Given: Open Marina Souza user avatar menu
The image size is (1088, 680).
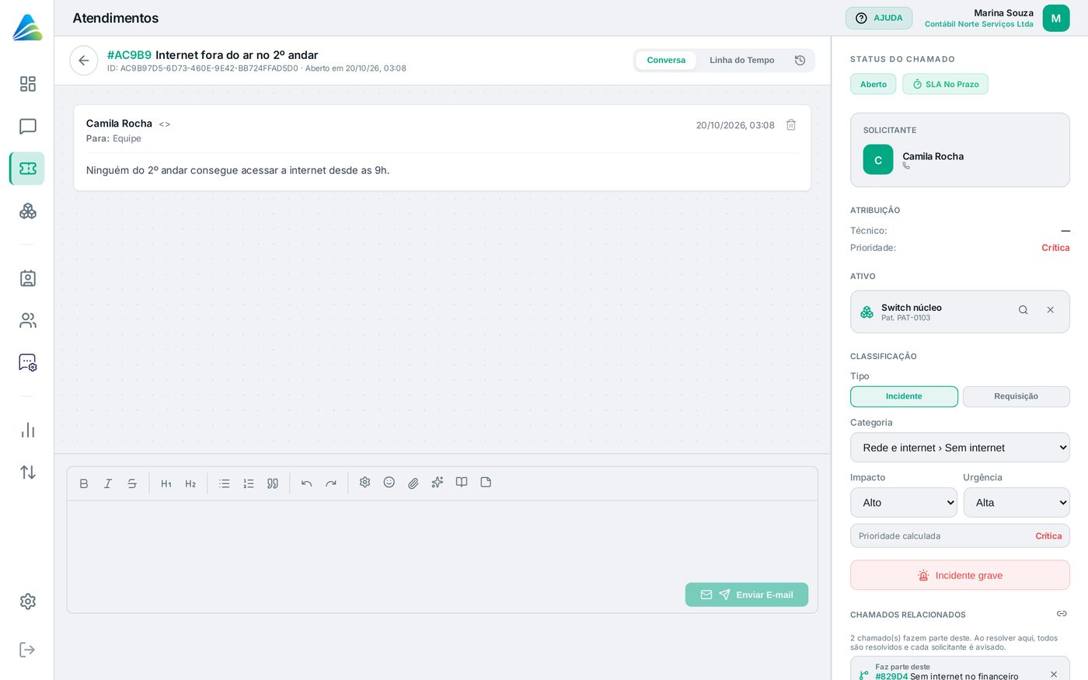Looking at the screenshot, I should click(1055, 18).
